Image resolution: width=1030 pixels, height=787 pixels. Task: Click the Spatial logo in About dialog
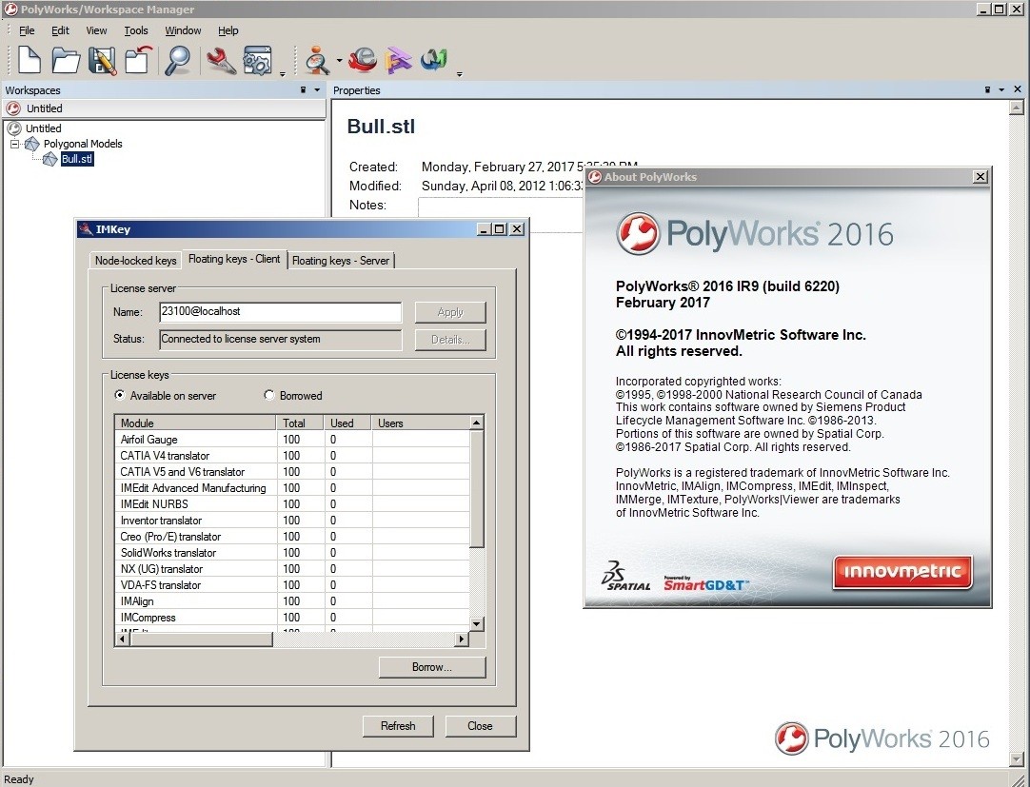coord(625,576)
